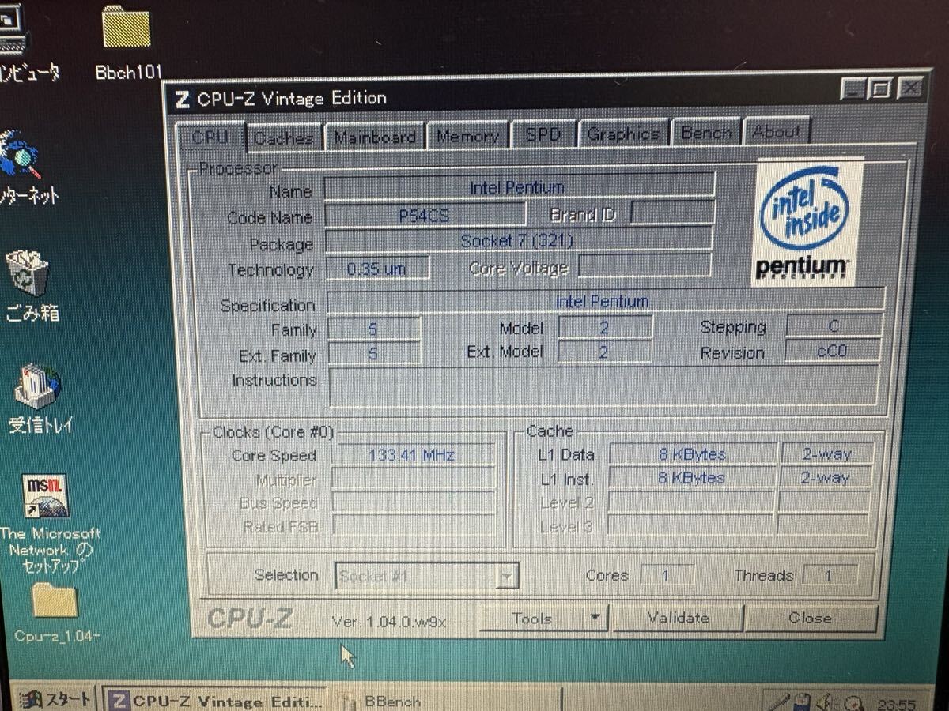Minimize the CPU-Z window

[x=853, y=88]
